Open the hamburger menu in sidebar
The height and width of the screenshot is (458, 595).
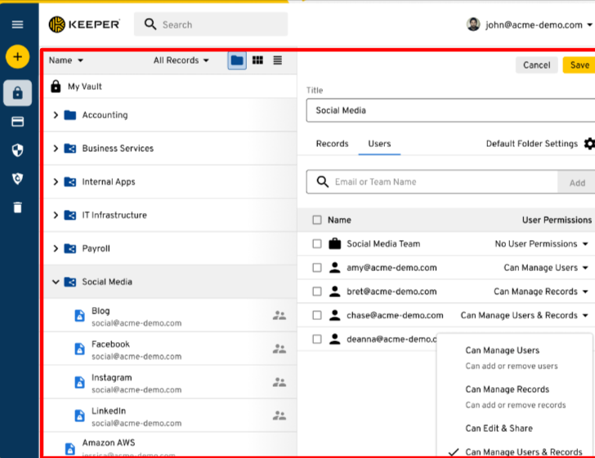[x=17, y=24]
